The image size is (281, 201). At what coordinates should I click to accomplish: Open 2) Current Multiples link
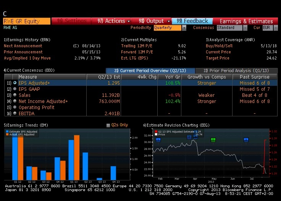[x=139, y=40]
